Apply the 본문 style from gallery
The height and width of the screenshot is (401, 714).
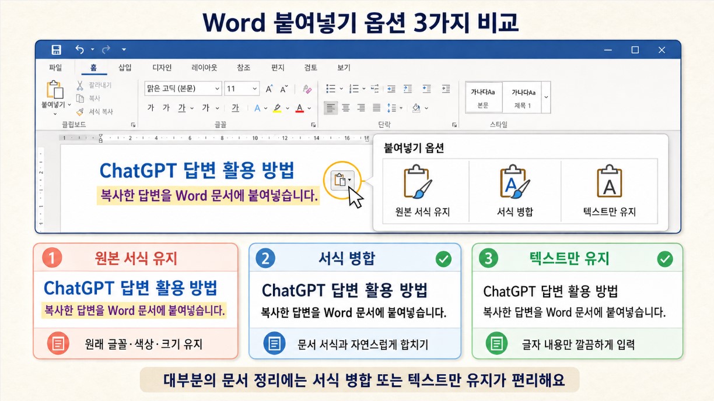click(484, 97)
